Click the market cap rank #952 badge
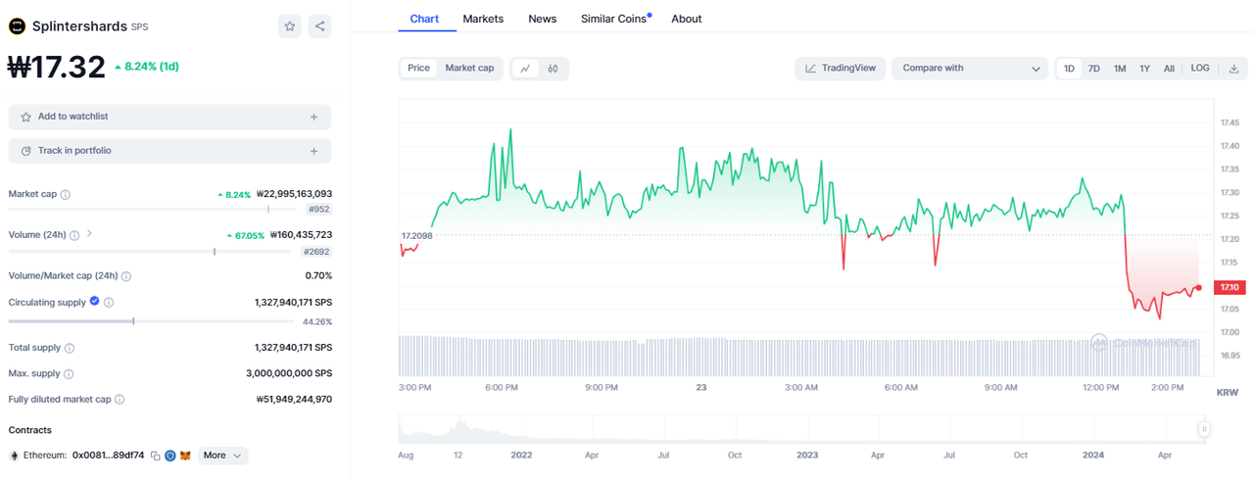Viewport: 1254px width, 480px height. coord(318,210)
